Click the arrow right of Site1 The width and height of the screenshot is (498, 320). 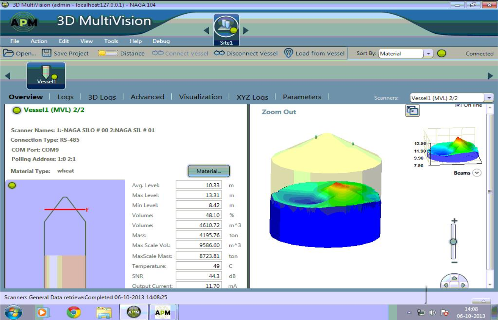[x=246, y=30]
